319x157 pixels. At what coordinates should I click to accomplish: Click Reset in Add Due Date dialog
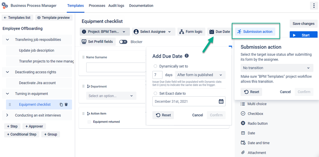(x=163, y=115)
